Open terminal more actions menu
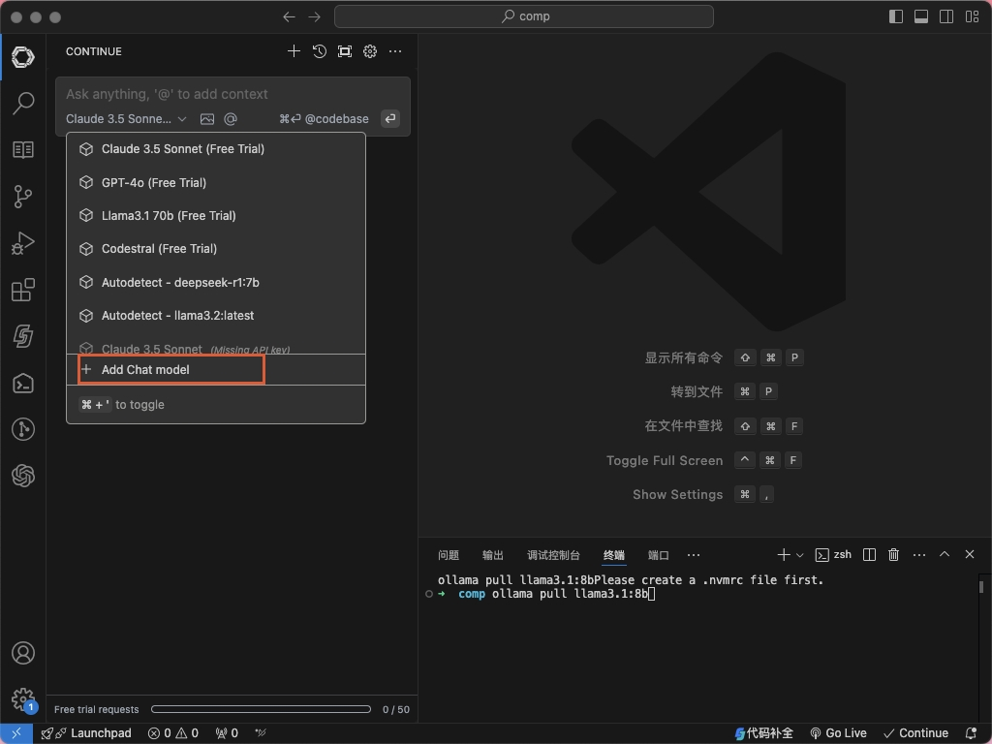Image resolution: width=992 pixels, height=744 pixels. [x=919, y=555]
